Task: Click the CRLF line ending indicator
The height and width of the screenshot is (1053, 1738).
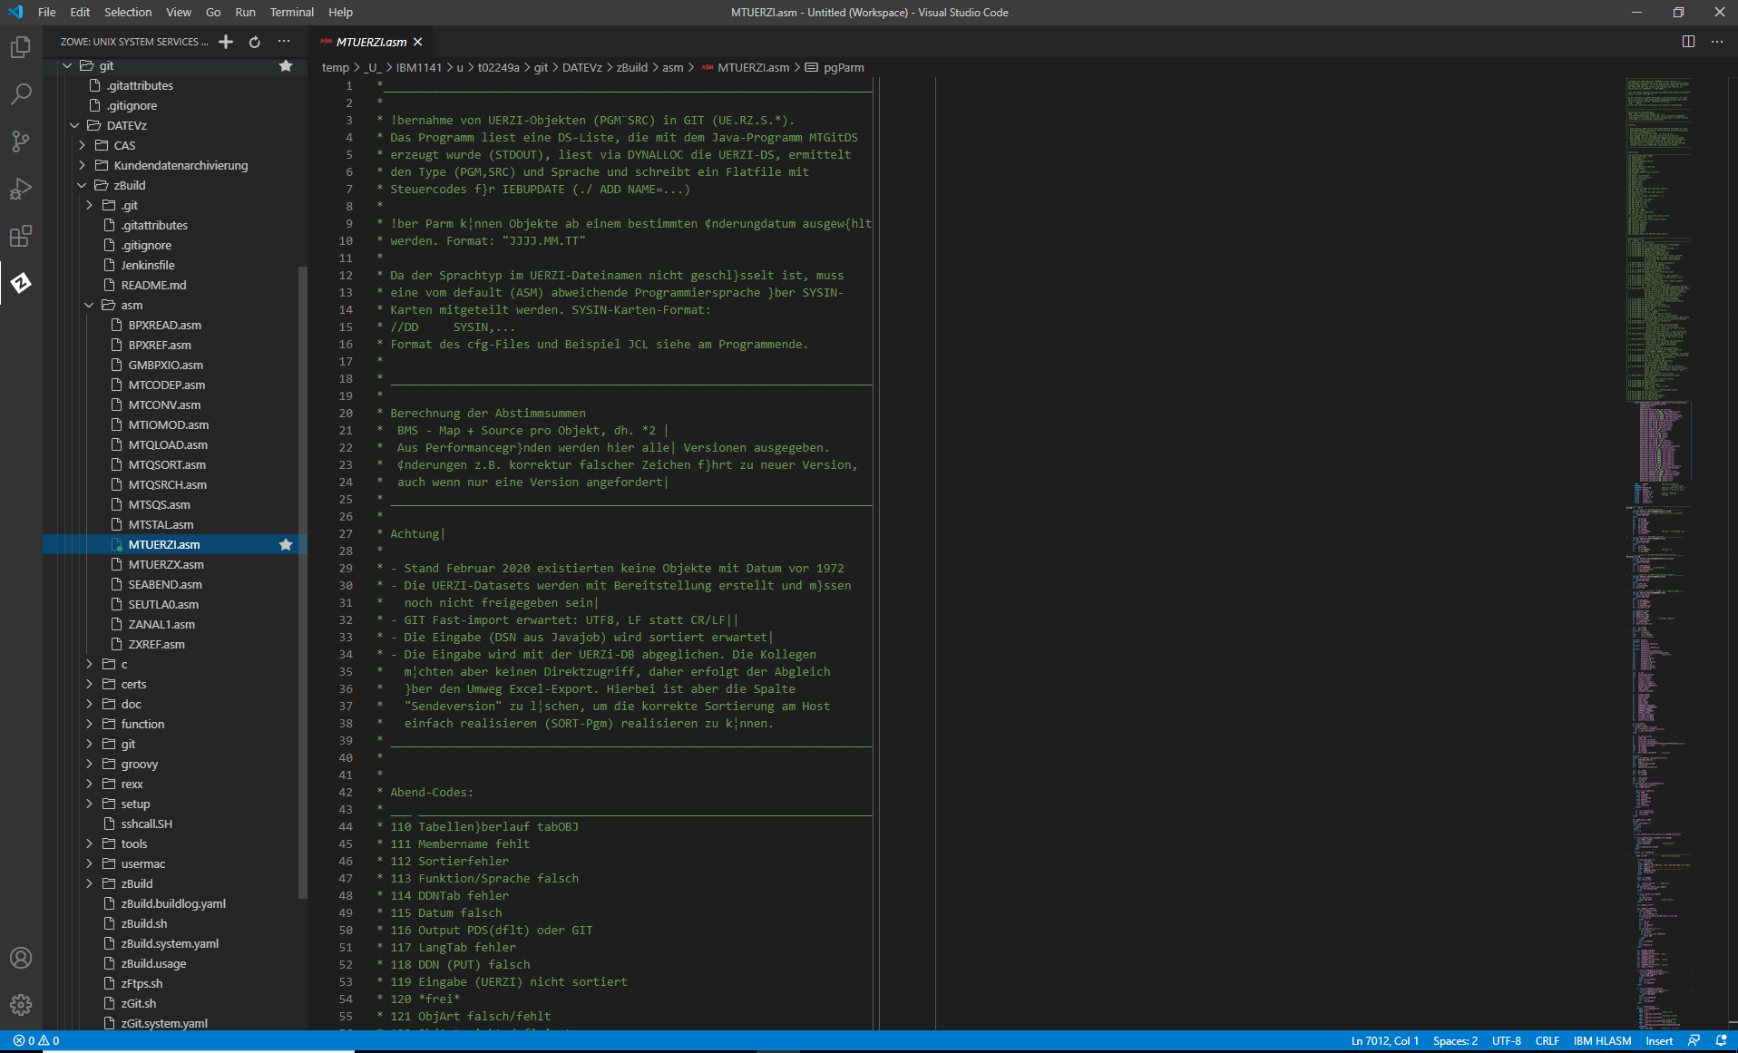Action: (x=1548, y=1040)
